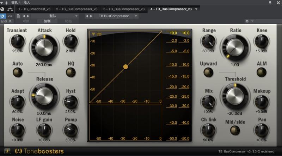282x156 pixels.
Task: Click the Pan knob
Action: pyautogui.click(x=262, y=130)
